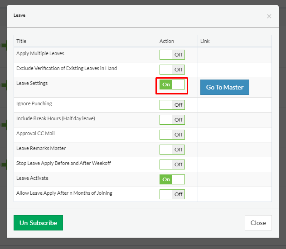Toggle Include Break Hours half day switch
This screenshot has height=249, width=286.
coord(172,120)
